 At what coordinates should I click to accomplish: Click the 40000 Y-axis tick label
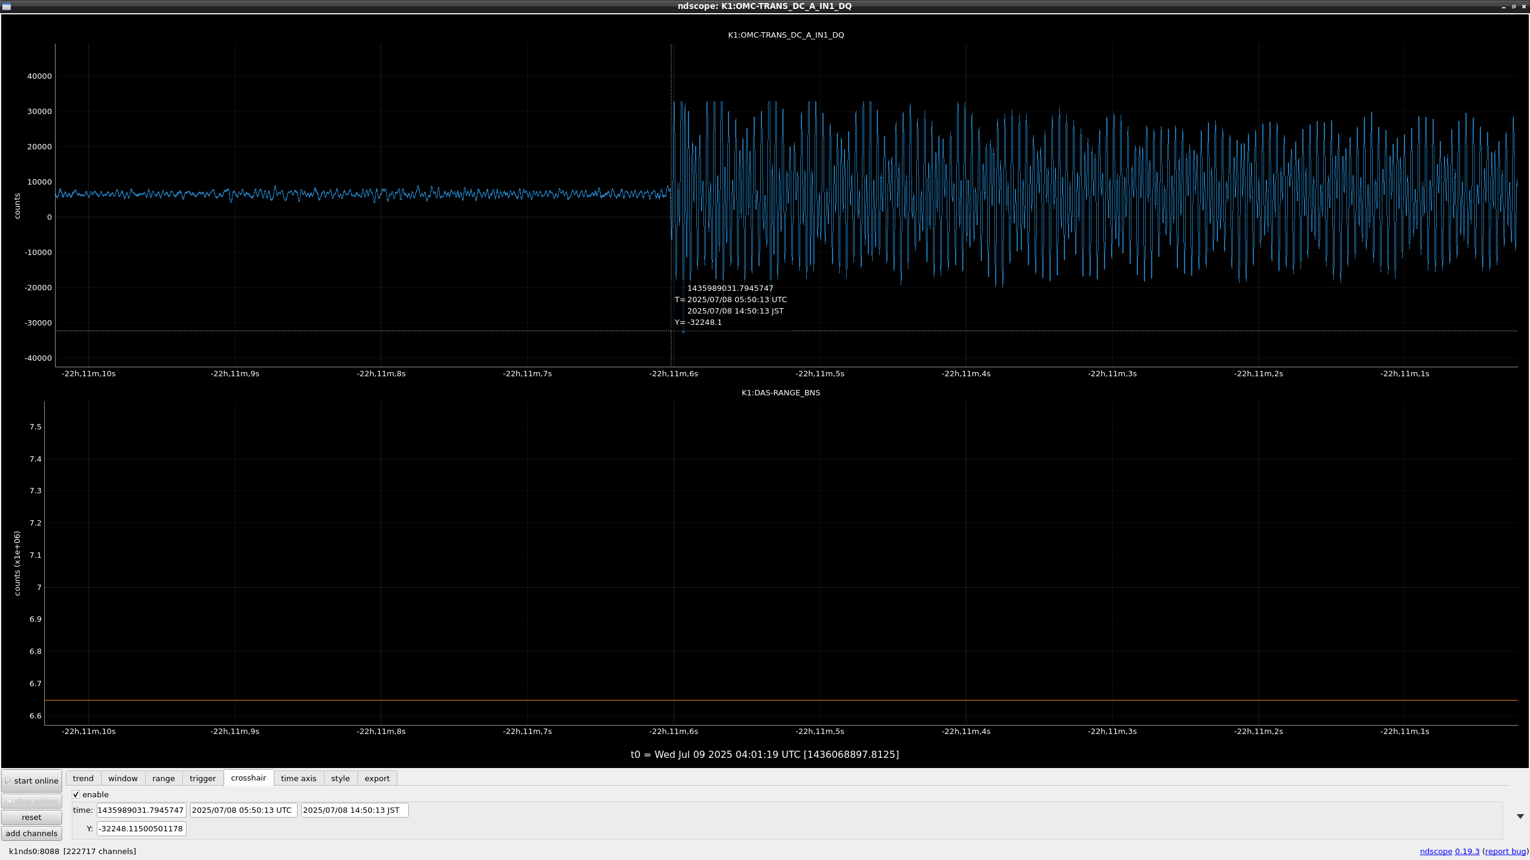point(39,76)
